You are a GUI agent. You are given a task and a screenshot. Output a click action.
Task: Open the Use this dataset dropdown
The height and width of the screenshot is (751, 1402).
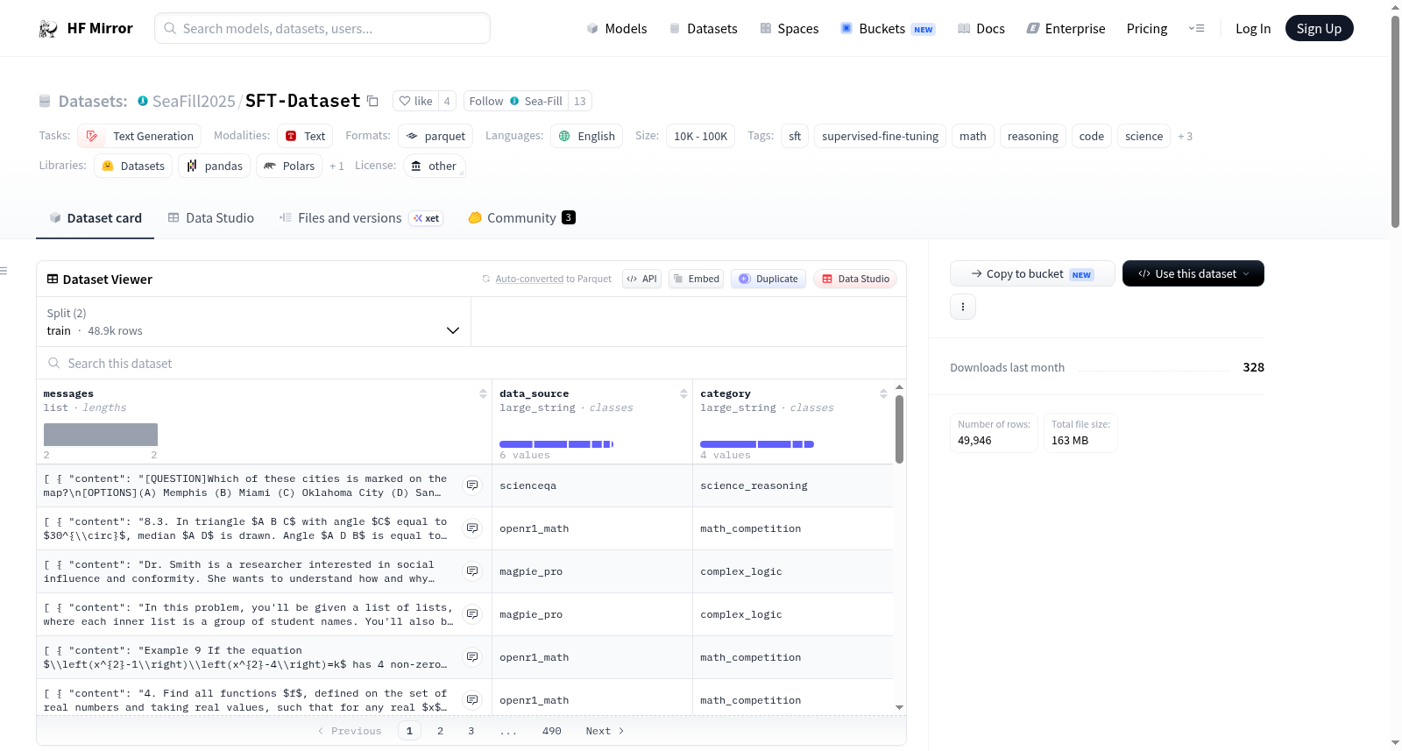coord(1193,273)
